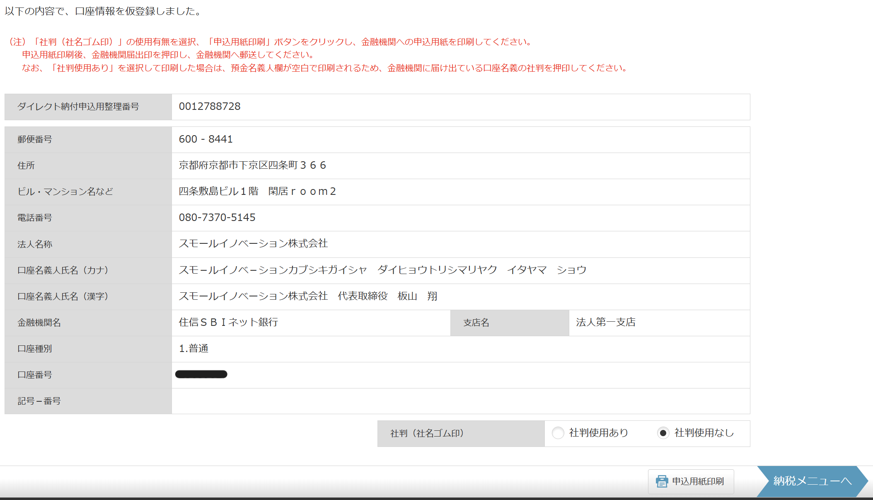Screen dimensions: 873x500
Task: Click the address 京都府京都市下京区四条町３６６
Action: pos(252,165)
